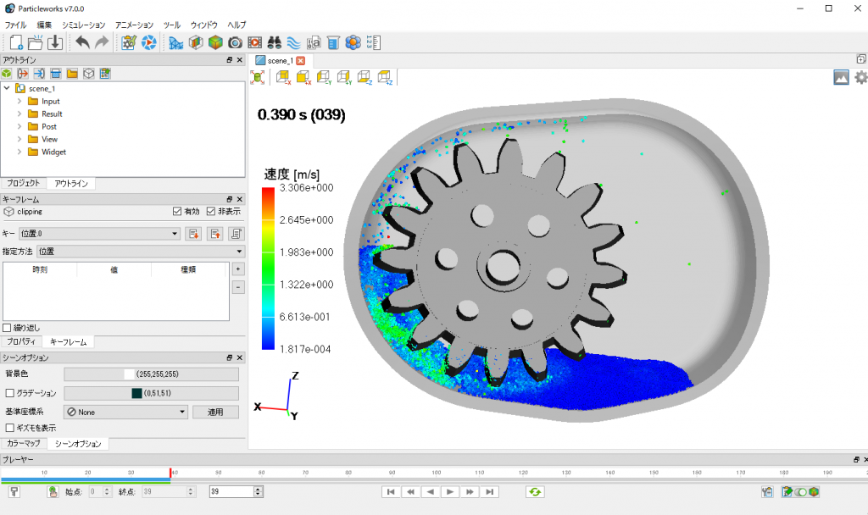
Task: Open the シミュレーション menu
Action: tap(84, 25)
